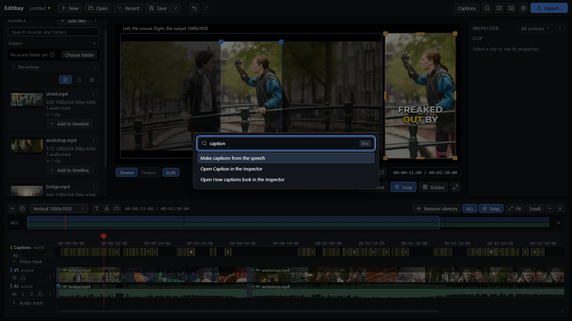
Task: Open the A1 sound track options menu
Action: click(50, 294)
